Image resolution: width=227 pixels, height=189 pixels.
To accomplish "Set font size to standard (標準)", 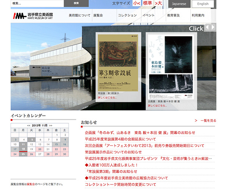I will pos(148,4).
